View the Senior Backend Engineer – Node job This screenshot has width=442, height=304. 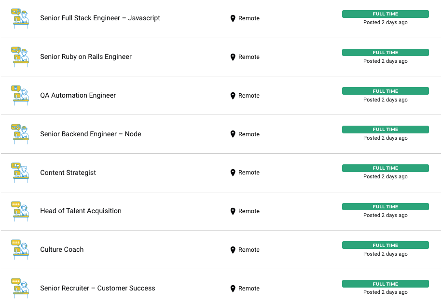point(91,134)
